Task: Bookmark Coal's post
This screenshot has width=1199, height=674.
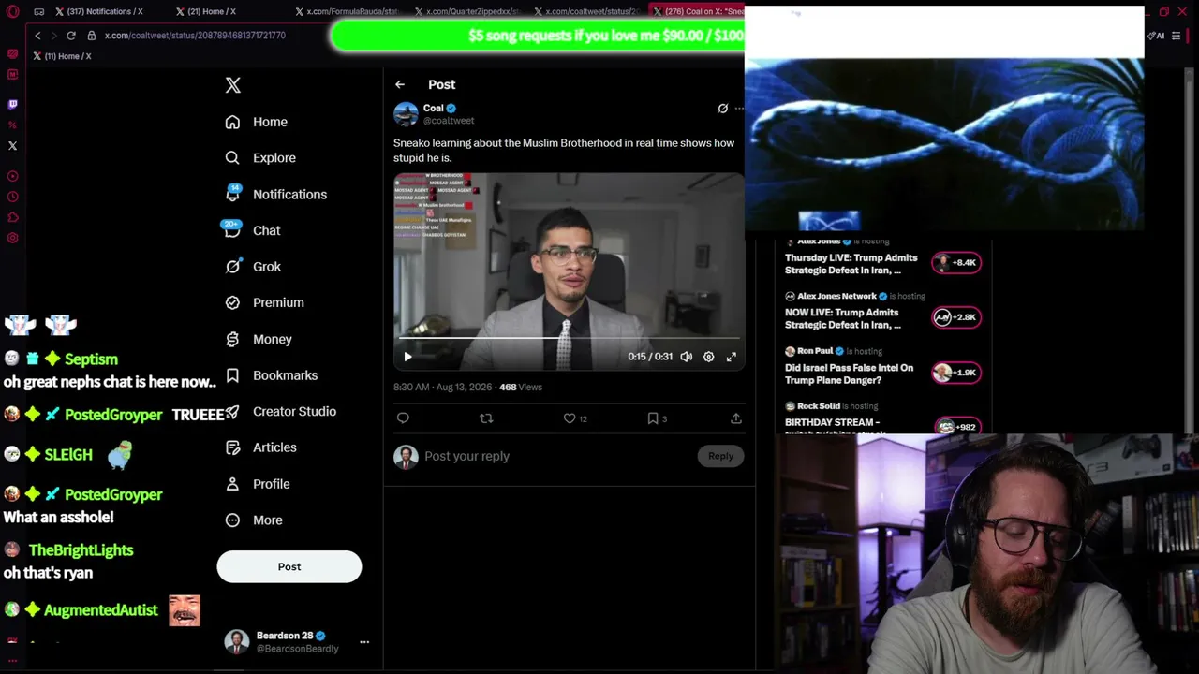Action: click(653, 418)
